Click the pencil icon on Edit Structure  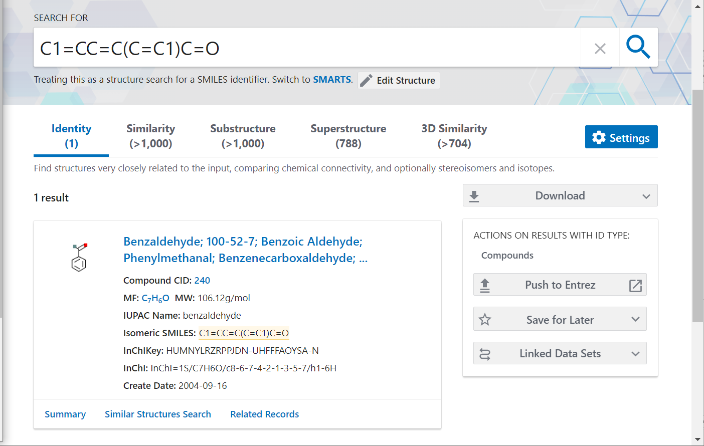tap(367, 80)
